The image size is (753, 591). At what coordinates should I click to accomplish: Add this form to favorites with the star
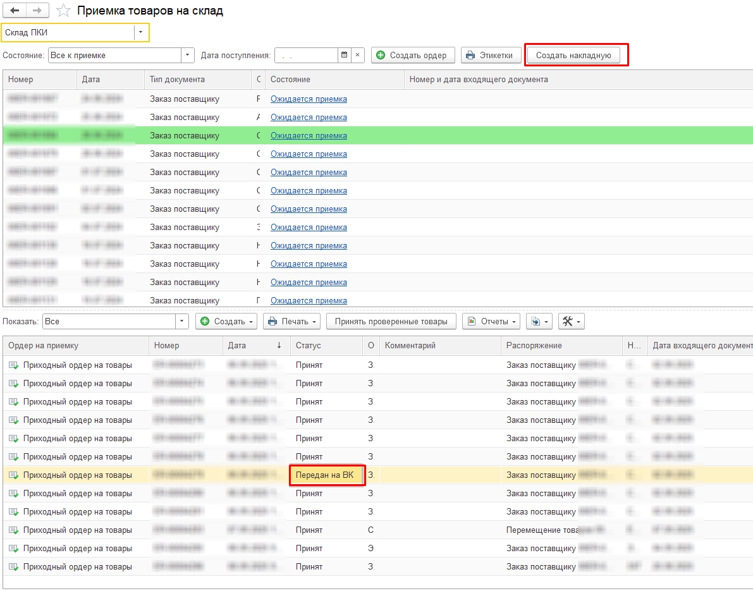(x=63, y=11)
